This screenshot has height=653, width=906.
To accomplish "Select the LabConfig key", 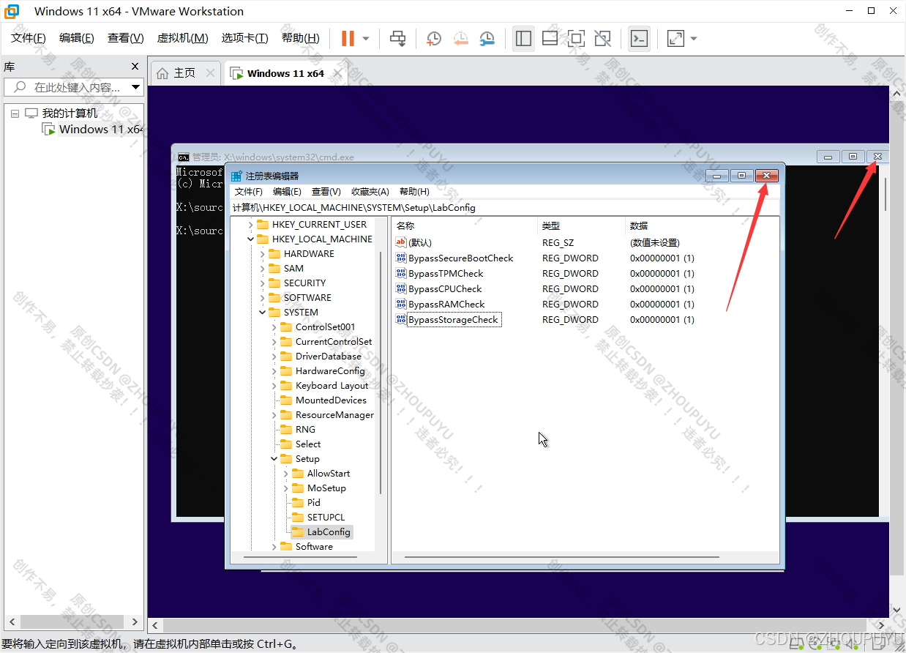I will click(x=329, y=532).
